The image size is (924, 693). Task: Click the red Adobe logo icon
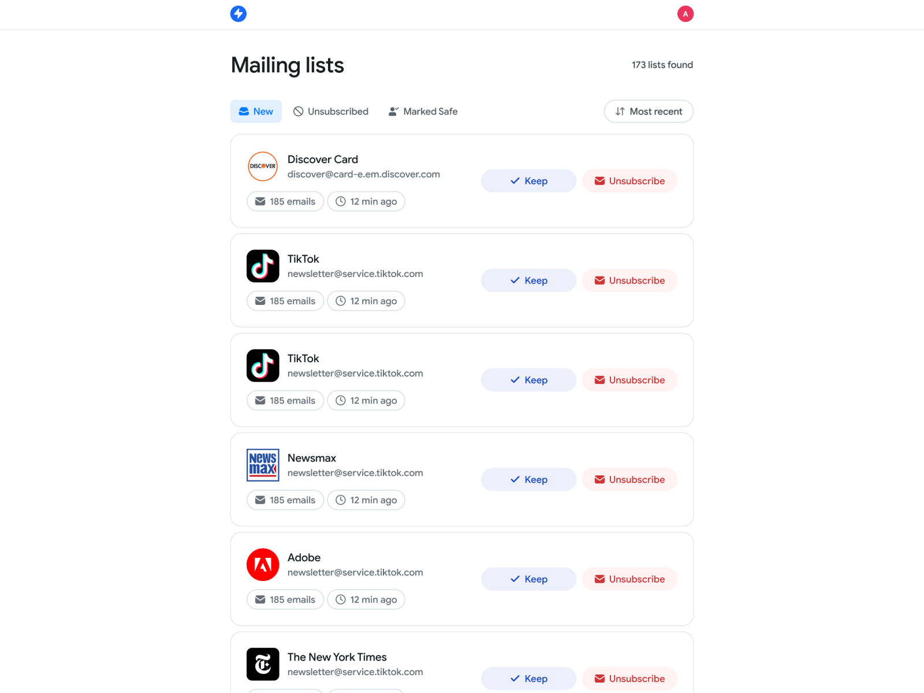[x=263, y=565]
